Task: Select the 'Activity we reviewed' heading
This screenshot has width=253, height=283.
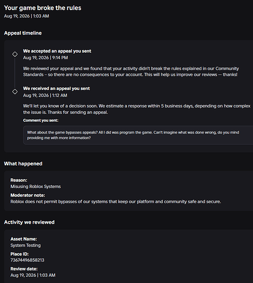Action: 29,222
